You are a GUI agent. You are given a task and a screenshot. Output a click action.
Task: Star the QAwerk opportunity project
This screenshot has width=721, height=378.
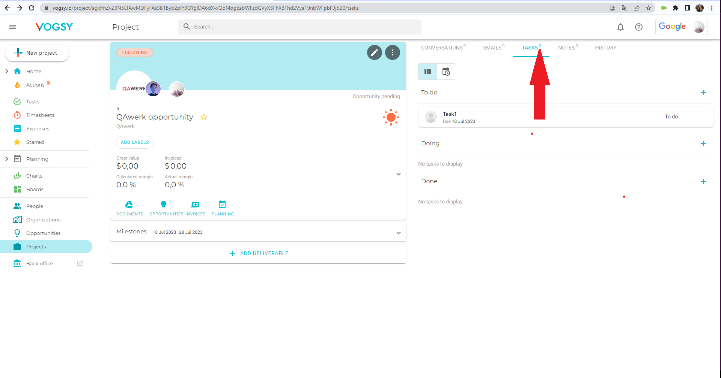click(204, 117)
